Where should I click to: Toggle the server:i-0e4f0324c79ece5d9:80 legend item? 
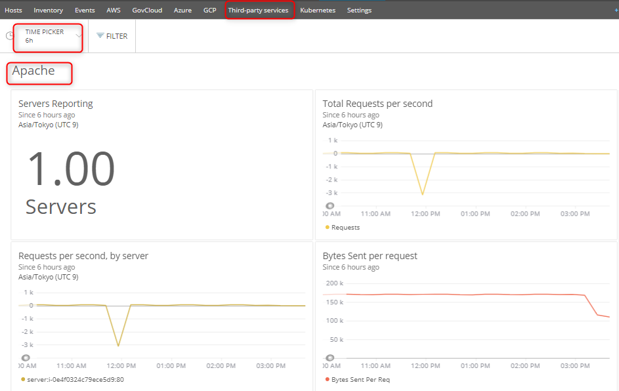point(72,380)
